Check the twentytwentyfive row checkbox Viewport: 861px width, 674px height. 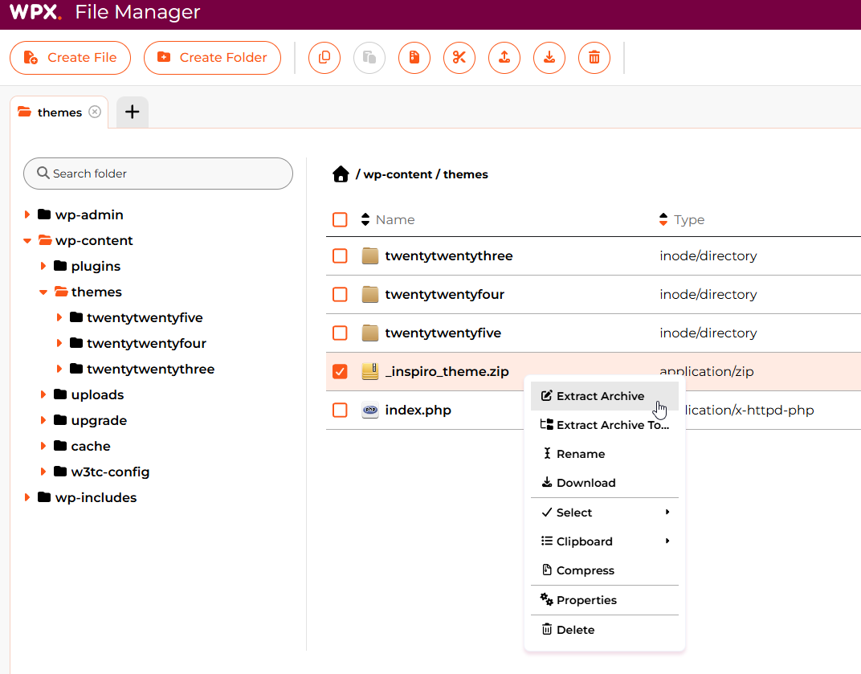340,333
